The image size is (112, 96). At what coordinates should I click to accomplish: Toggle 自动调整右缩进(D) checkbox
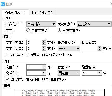click(7, 55)
